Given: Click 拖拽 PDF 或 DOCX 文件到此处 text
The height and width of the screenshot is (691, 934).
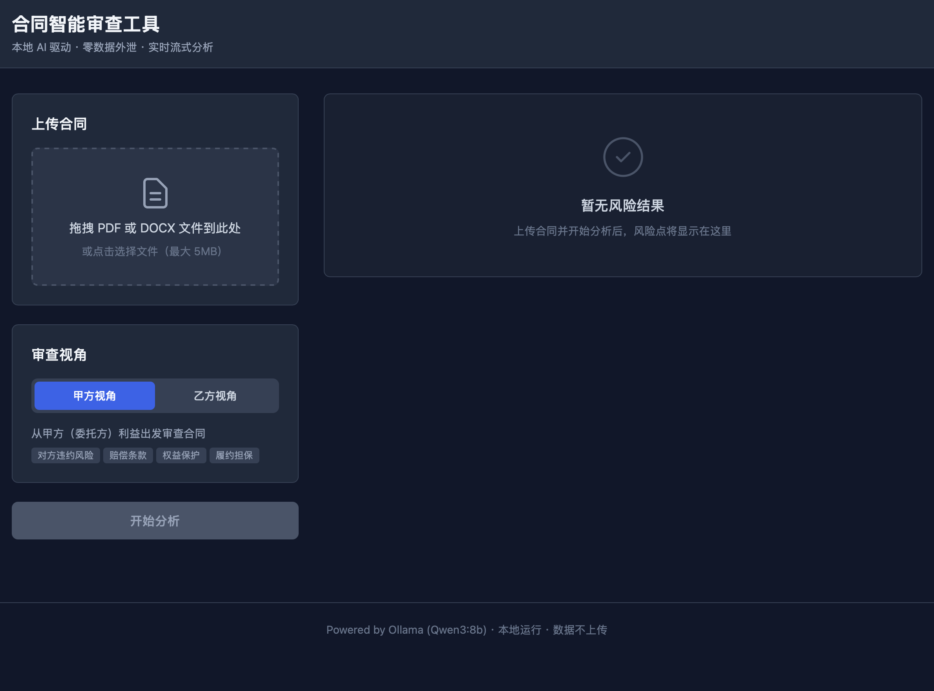Looking at the screenshot, I should click(155, 228).
